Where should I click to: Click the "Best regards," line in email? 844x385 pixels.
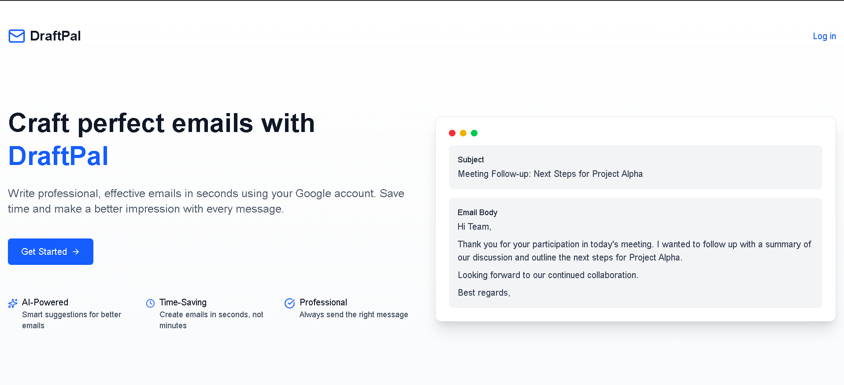coord(484,293)
